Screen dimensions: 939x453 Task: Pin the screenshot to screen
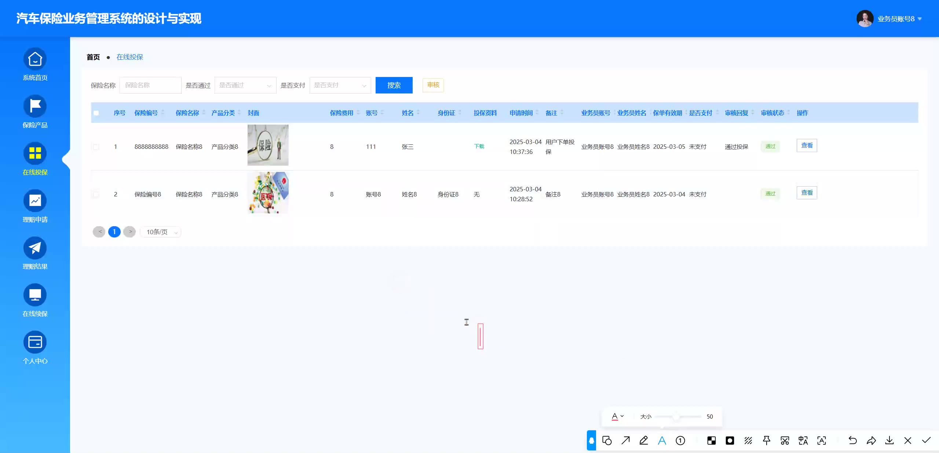click(x=767, y=440)
